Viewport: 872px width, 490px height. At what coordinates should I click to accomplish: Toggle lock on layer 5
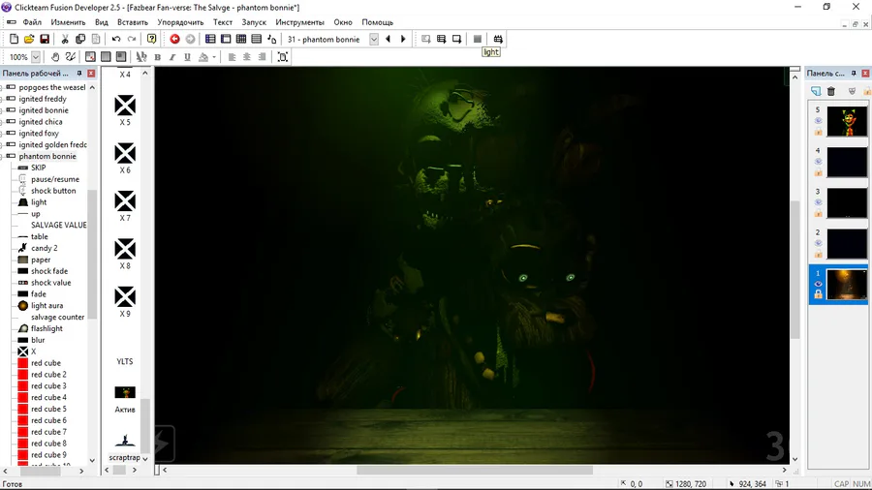click(818, 132)
